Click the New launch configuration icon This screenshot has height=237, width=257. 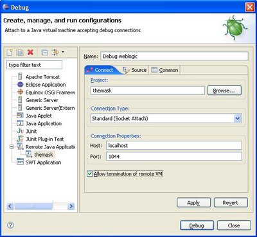(x=10, y=52)
